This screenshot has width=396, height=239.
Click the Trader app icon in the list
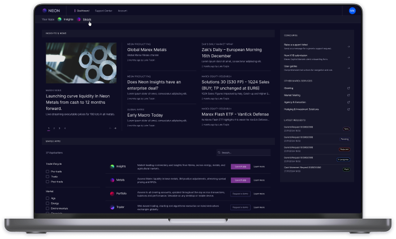click(x=112, y=207)
